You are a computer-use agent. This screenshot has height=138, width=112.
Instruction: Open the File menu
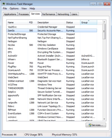(5, 9)
